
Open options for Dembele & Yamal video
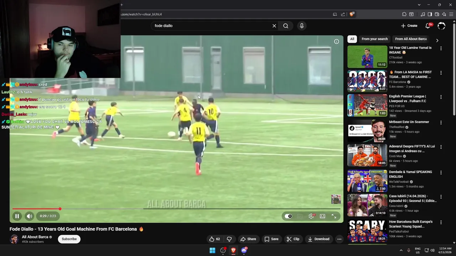coord(441,172)
